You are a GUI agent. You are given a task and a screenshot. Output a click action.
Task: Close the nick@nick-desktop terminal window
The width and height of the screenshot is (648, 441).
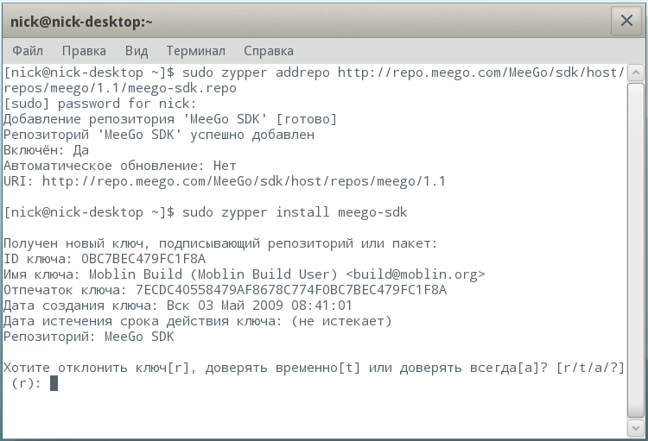pyautogui.click(x=626, y=20)
